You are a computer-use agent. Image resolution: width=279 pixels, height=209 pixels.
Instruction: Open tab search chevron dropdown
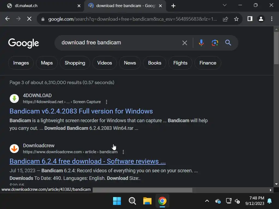[x=225, y=5]
